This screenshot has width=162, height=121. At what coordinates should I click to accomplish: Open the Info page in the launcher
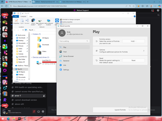pos(74,65)
